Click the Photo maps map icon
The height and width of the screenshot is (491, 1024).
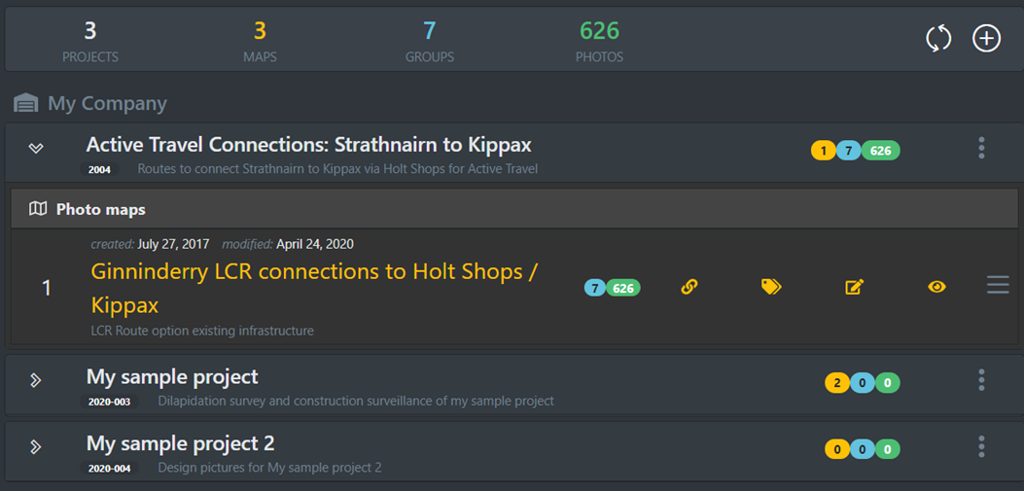point(39,209)
